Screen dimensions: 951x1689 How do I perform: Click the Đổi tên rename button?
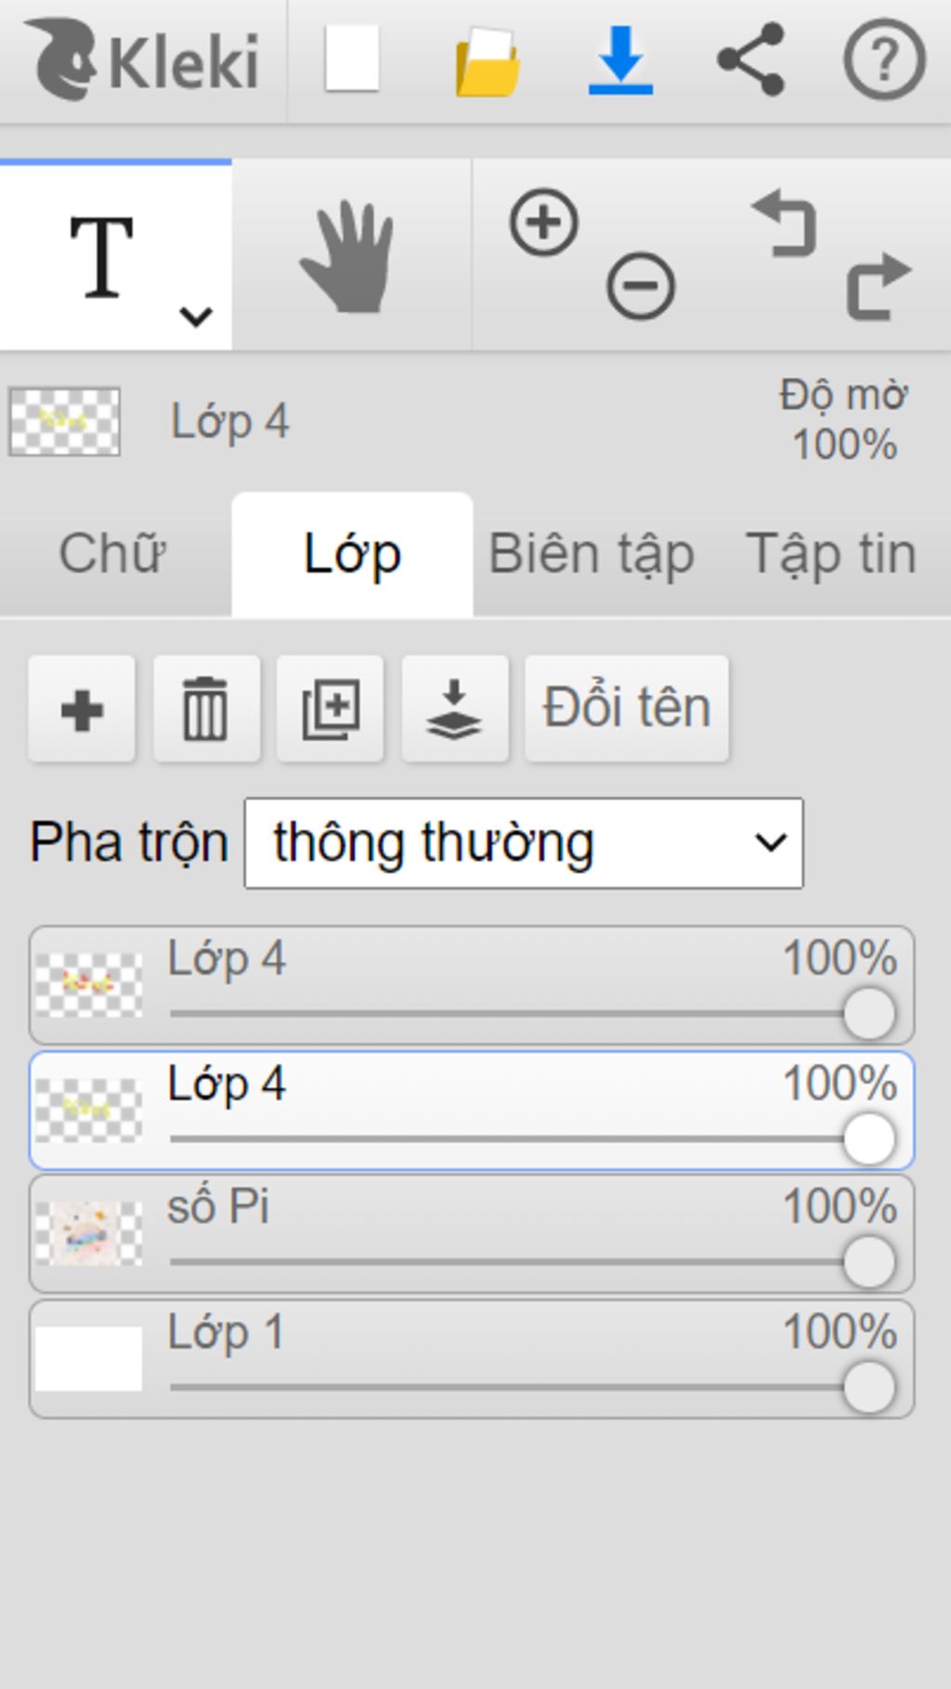(x=627, y=709)
